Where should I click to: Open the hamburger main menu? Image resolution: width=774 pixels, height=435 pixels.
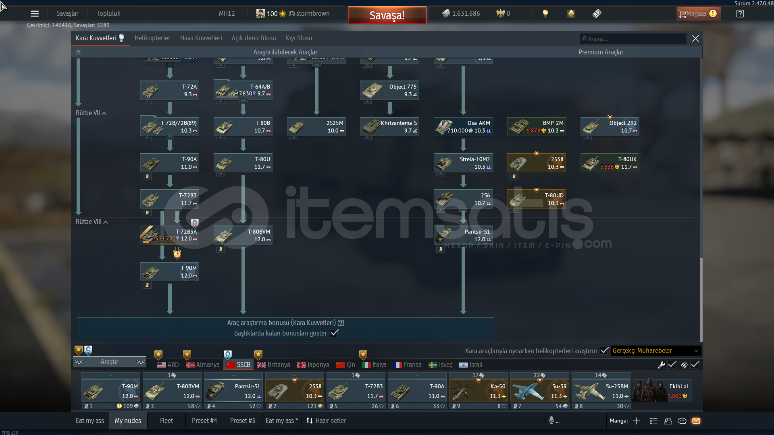click(35, 14)
